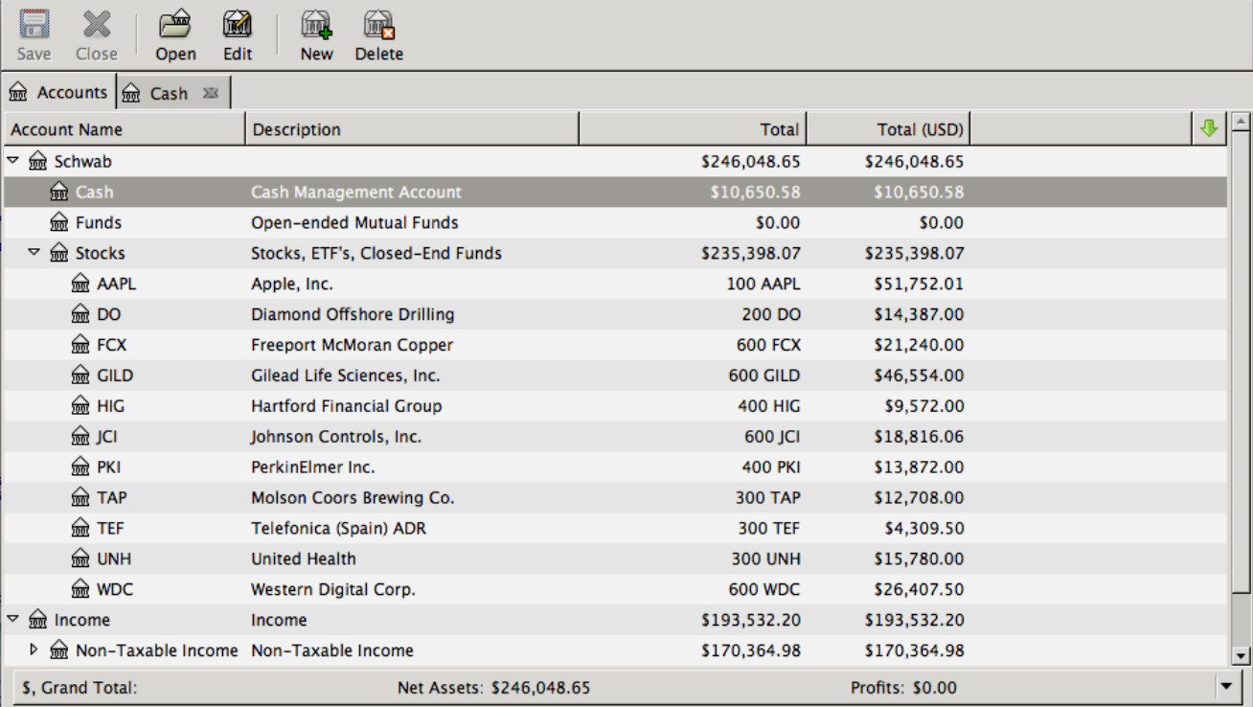This screenshot has width=1253, height=707.
Task: Collapse the Income account group
Action: (13, 620)
